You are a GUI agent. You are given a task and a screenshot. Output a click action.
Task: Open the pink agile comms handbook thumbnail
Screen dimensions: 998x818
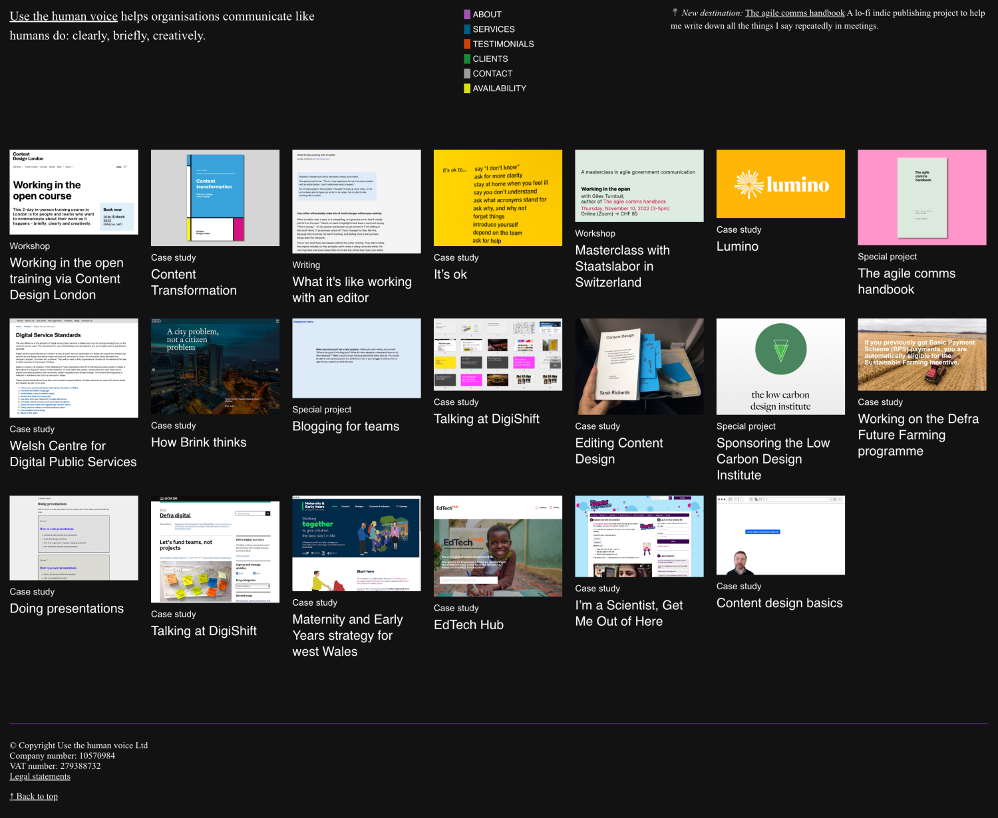(921, 198)
